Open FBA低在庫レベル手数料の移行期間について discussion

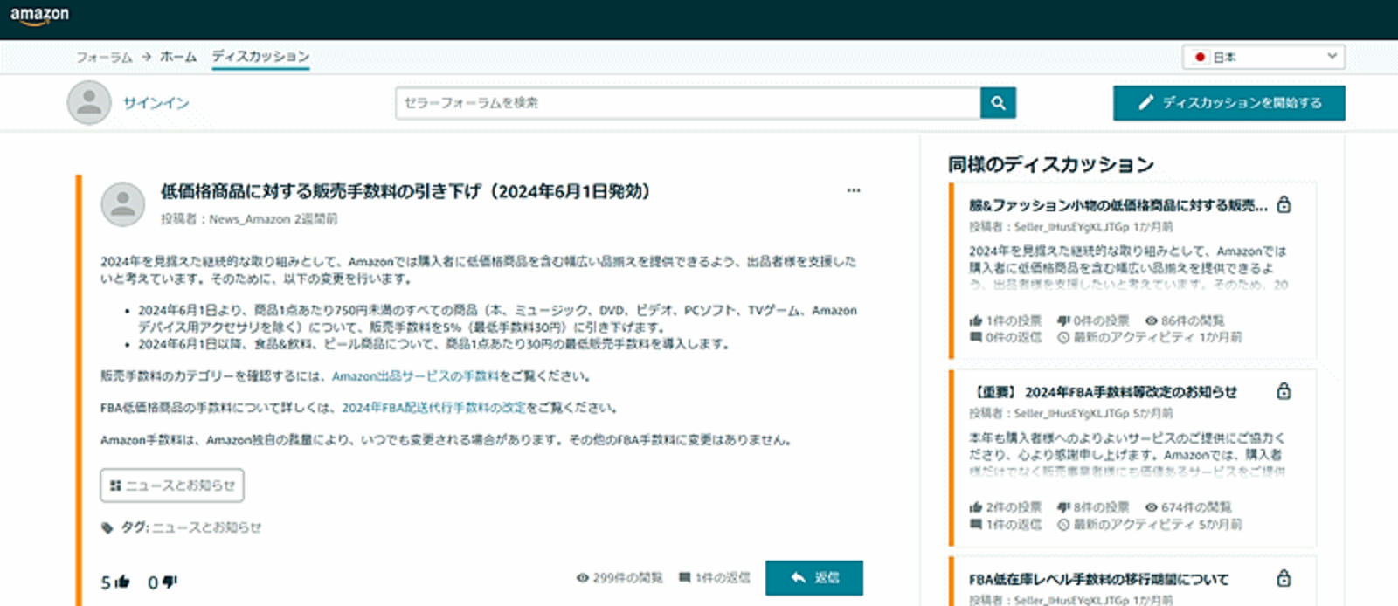click(x=1098, y=579)
